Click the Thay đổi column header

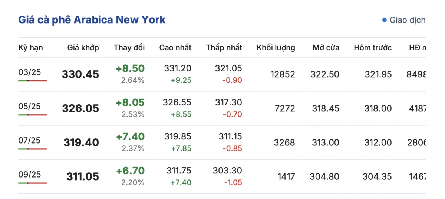pos(129,48)
